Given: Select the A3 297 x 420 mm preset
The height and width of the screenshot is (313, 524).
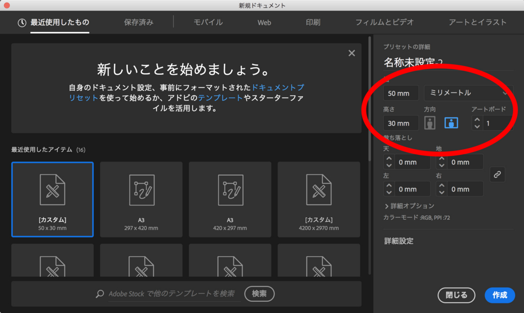Looking at the screenshot, I should (x=141, y=199).
